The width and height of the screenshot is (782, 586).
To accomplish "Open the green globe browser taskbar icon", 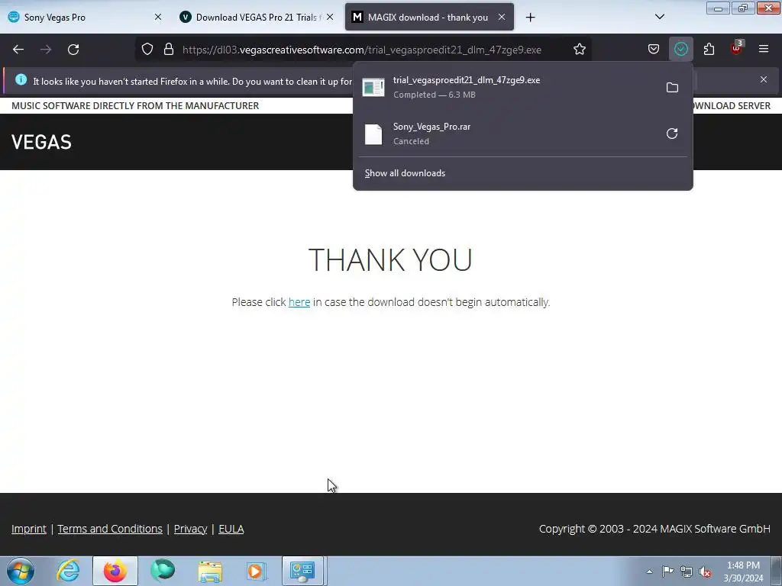I will [x=163, y=571].
